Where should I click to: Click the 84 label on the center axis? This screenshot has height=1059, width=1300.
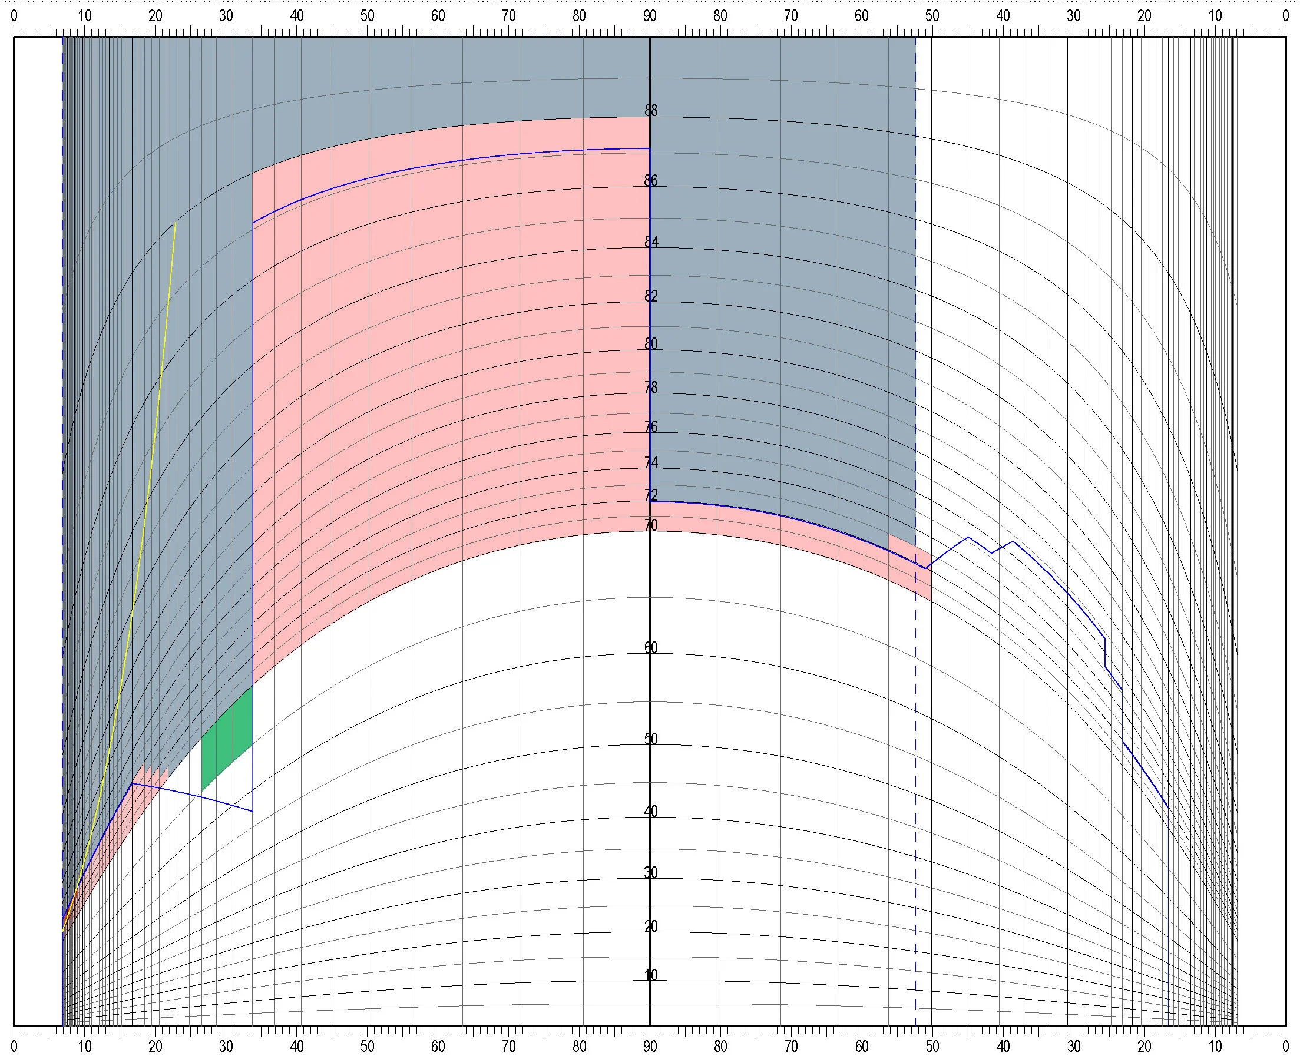(x=651, y=241)
